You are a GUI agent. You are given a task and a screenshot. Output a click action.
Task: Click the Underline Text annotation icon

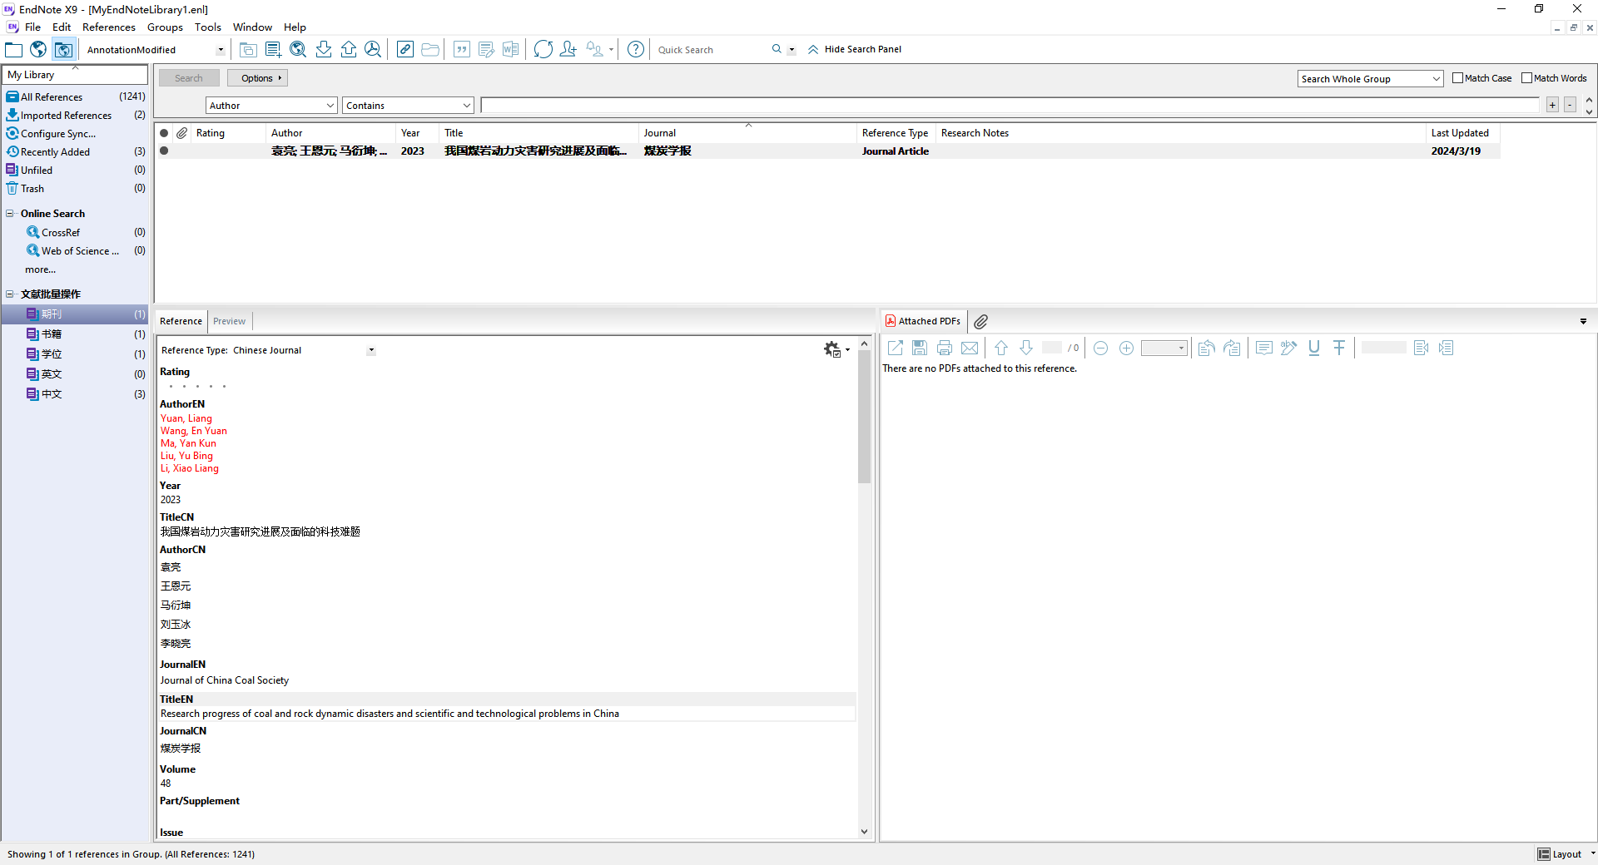(1314, 348)
